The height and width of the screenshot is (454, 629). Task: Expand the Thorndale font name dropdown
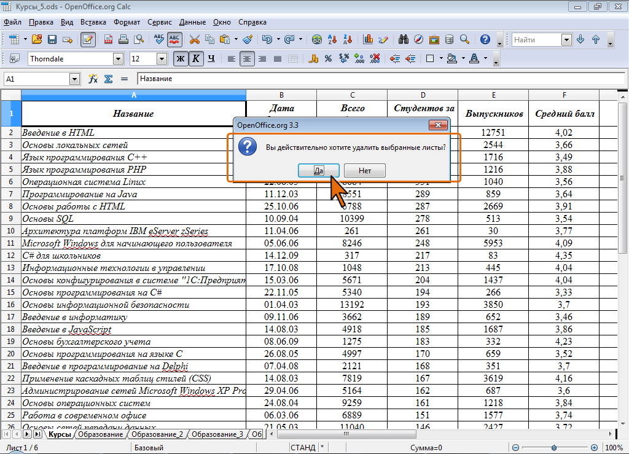pyautogui.click(x=118, y=59)
